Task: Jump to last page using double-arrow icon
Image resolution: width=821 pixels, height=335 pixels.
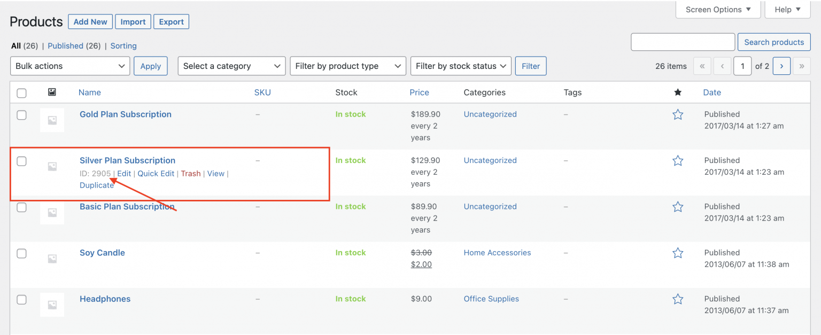Action: tap(802, 66)
